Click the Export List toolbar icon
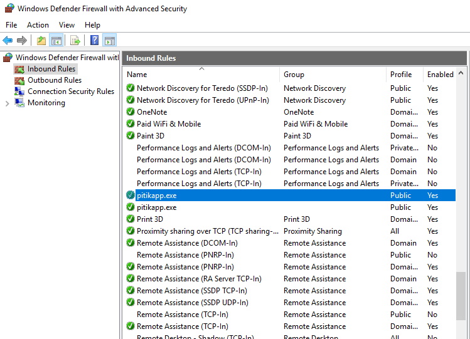 [x=75, y=41]
